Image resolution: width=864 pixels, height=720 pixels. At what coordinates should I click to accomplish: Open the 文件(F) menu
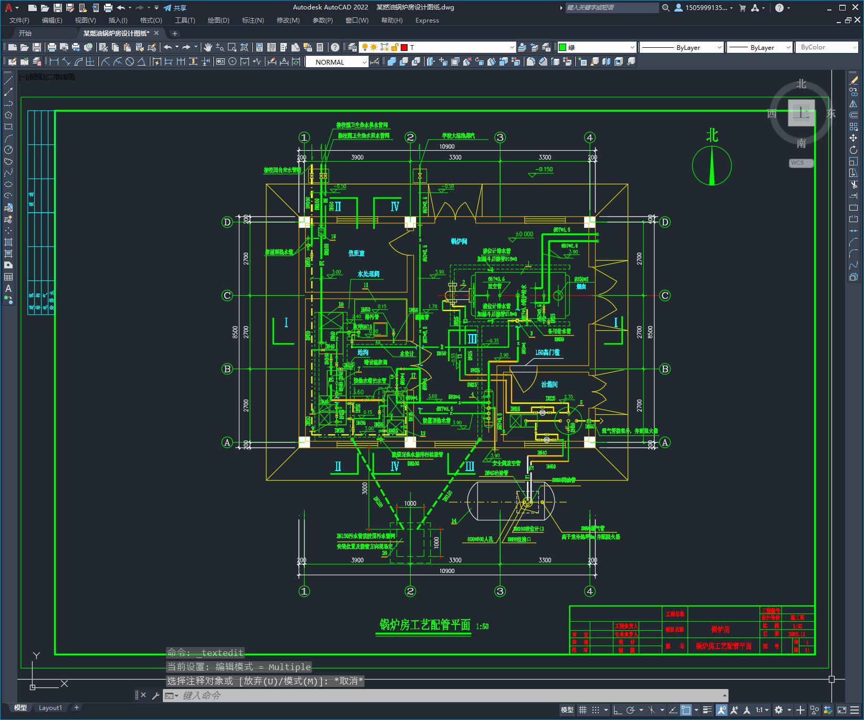[x=19, y=20]
